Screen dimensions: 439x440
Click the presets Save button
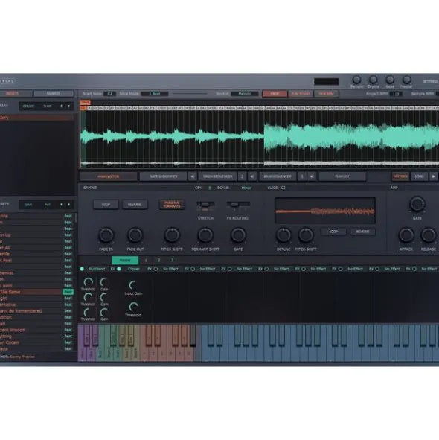(x=28, y=205)
